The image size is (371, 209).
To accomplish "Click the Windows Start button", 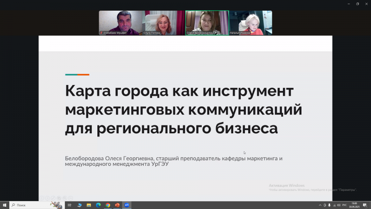I will click(x=4, y=205).
